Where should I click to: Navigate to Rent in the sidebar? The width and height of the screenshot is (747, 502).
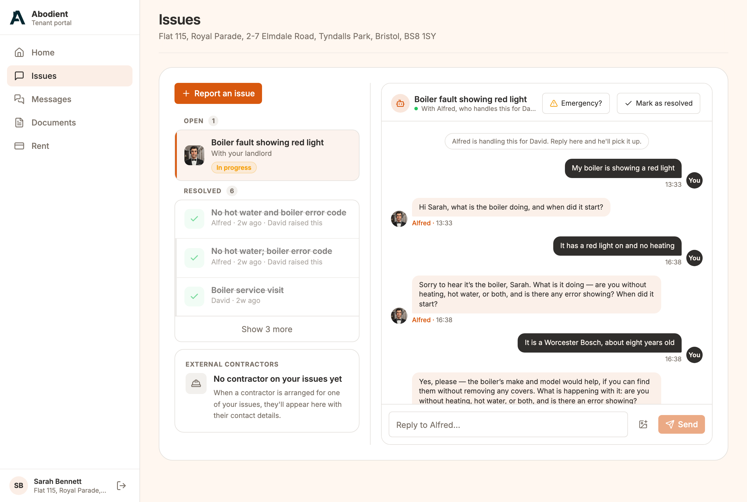point(70,146)
